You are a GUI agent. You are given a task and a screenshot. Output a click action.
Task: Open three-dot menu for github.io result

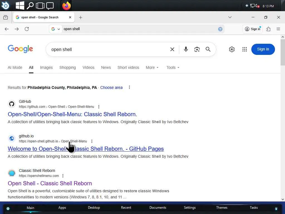point(92,141)
